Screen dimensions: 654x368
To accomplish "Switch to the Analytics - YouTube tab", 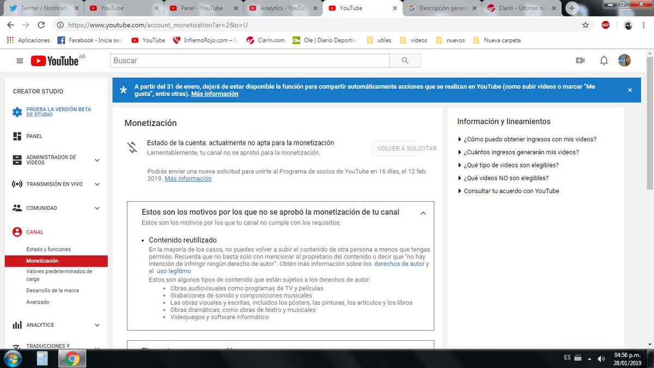I will click(x=283, y=8).
